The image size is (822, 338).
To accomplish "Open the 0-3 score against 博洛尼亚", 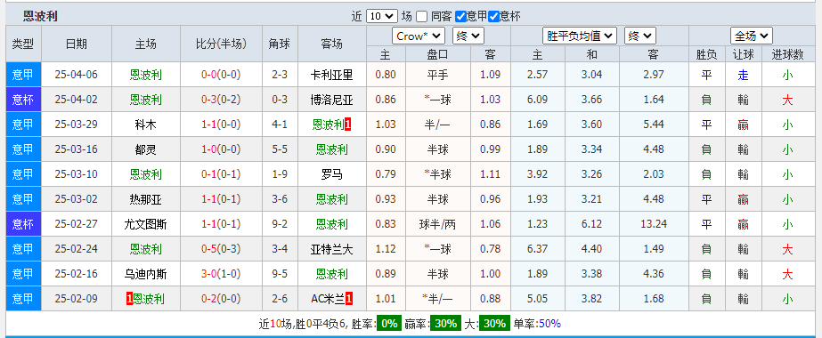I will pyautogui.click(x=209, y=100).
